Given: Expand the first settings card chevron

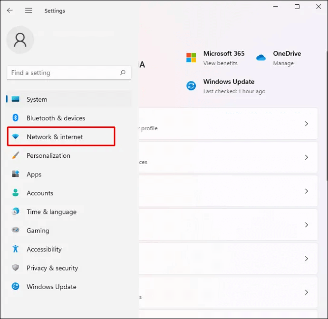Looking at the screenshot, I should coord(307,124).
